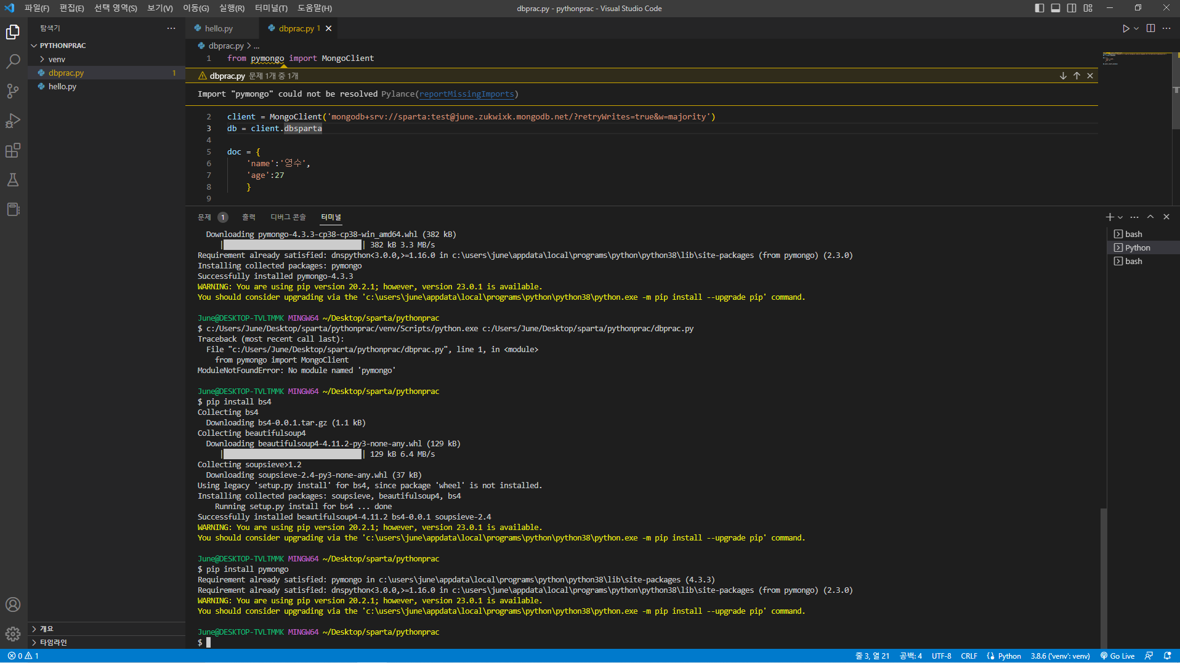The image size is (1180, 663).
Task: Click the terminal command prompt input
Action: click(x=208, y=643)
